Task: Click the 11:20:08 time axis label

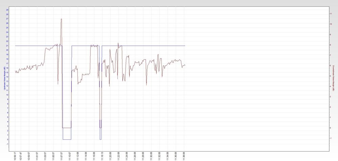Action: coord(110,156)
